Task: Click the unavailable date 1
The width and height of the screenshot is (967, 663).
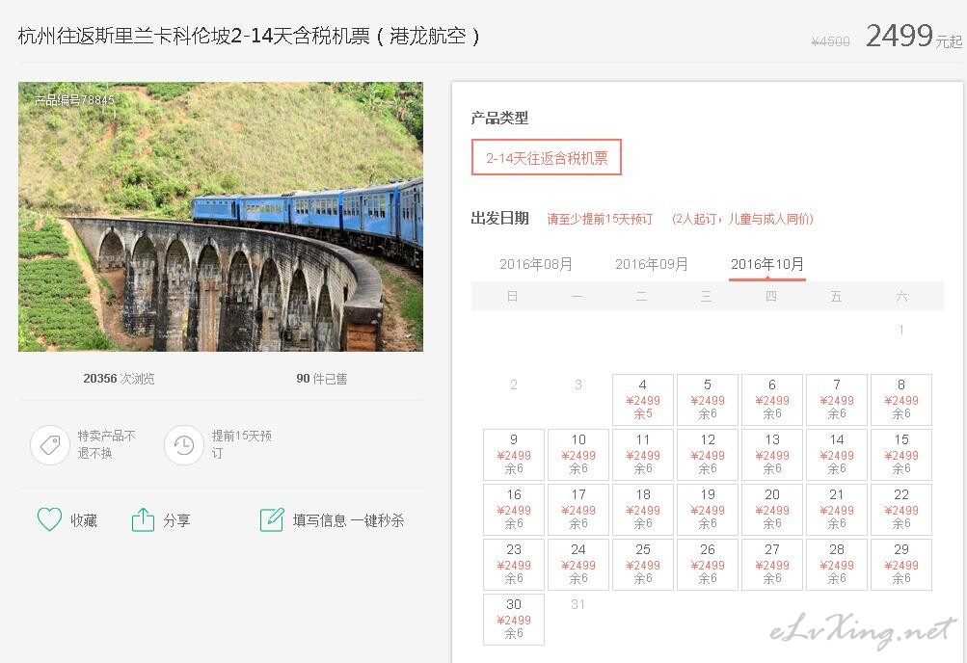Action: [x=901, y=330]
